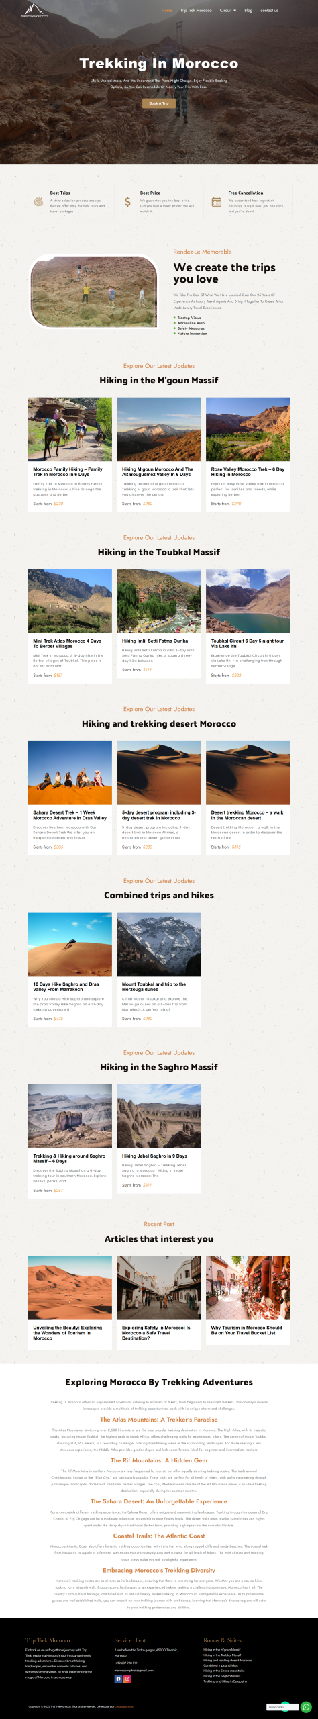Image resolution: width=318 pixels, height=1719 pixels.
Task: Open the Instagram icon in footer
Action: 127,1679
